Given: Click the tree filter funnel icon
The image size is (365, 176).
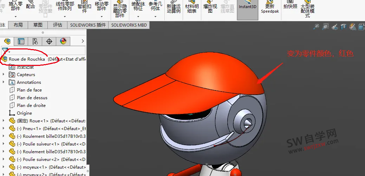Looking at the screenshot, I should 5,50.
